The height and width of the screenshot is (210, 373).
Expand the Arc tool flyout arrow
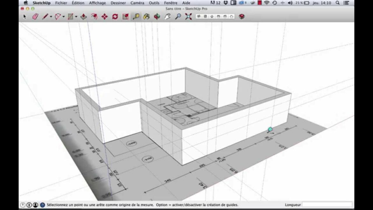63,17
